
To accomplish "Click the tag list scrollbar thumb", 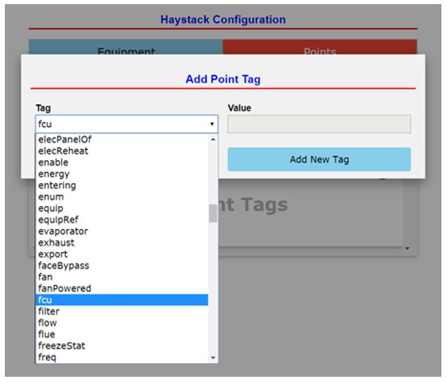I will click(213, 213).
